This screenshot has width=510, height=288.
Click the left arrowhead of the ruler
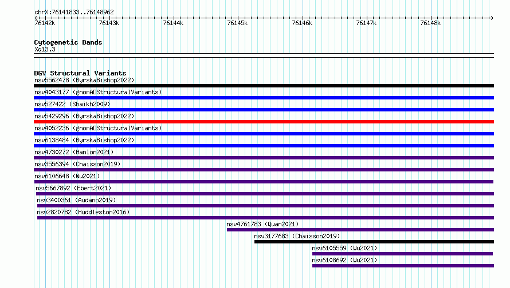[36, 18]
